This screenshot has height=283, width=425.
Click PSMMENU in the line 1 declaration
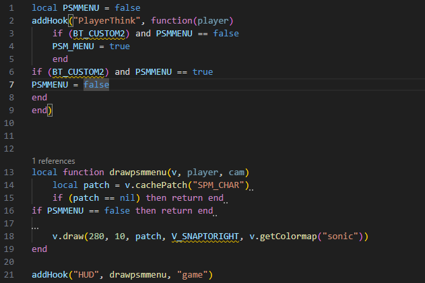tap(81, 8)
